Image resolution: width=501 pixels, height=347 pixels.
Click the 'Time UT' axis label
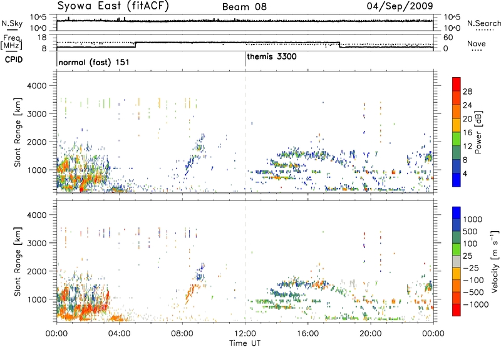click(245, 343)
